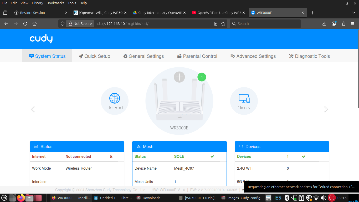The image size is (359, 202).
Task: Click the plus icon above the WR3000E router
Action: [x=179, y=77]
